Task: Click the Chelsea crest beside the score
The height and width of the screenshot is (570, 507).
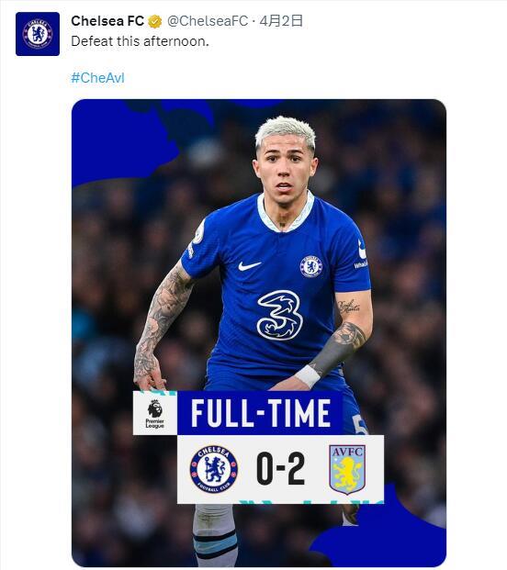Action: (x=214, y=469)
